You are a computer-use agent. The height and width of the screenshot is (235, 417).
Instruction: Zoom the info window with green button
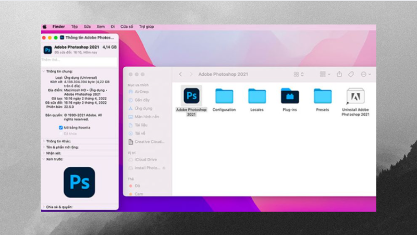click(x=56, y=38)
